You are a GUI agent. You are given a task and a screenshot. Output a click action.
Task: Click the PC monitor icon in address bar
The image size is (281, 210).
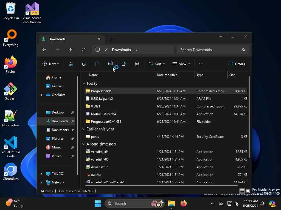tap(98, 50)
